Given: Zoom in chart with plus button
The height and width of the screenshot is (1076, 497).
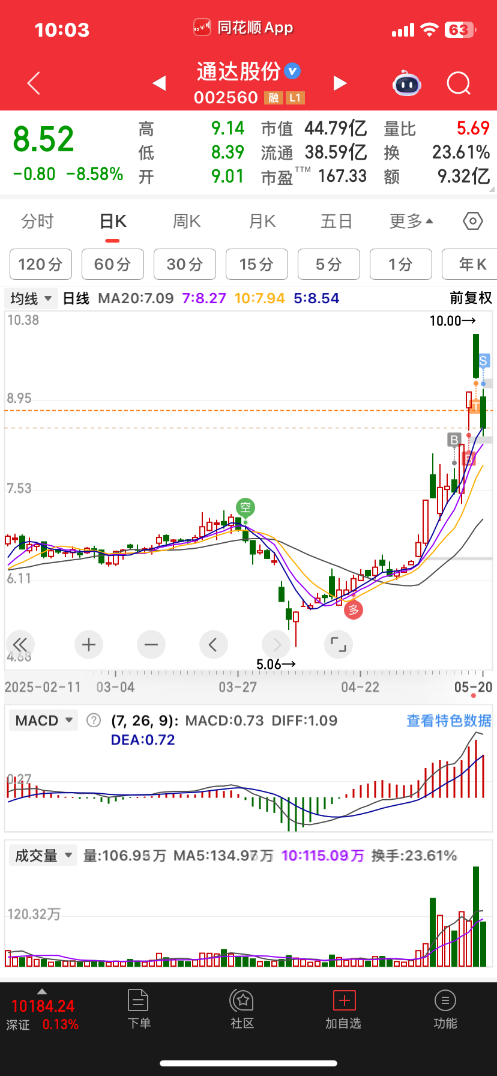Looking at the screenshot, I should point(89,645).
